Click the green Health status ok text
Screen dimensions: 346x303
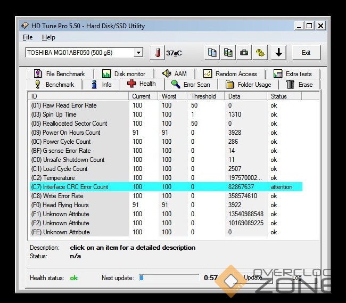[x=74, y=278]
